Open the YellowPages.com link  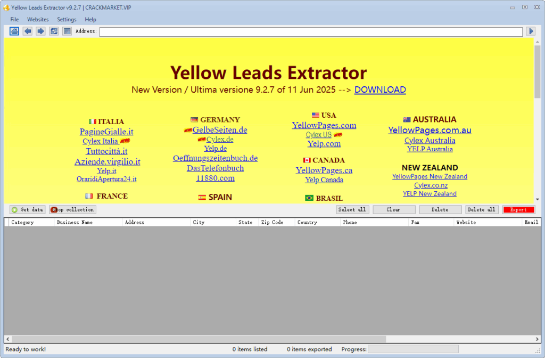click(x=324, y=125)
